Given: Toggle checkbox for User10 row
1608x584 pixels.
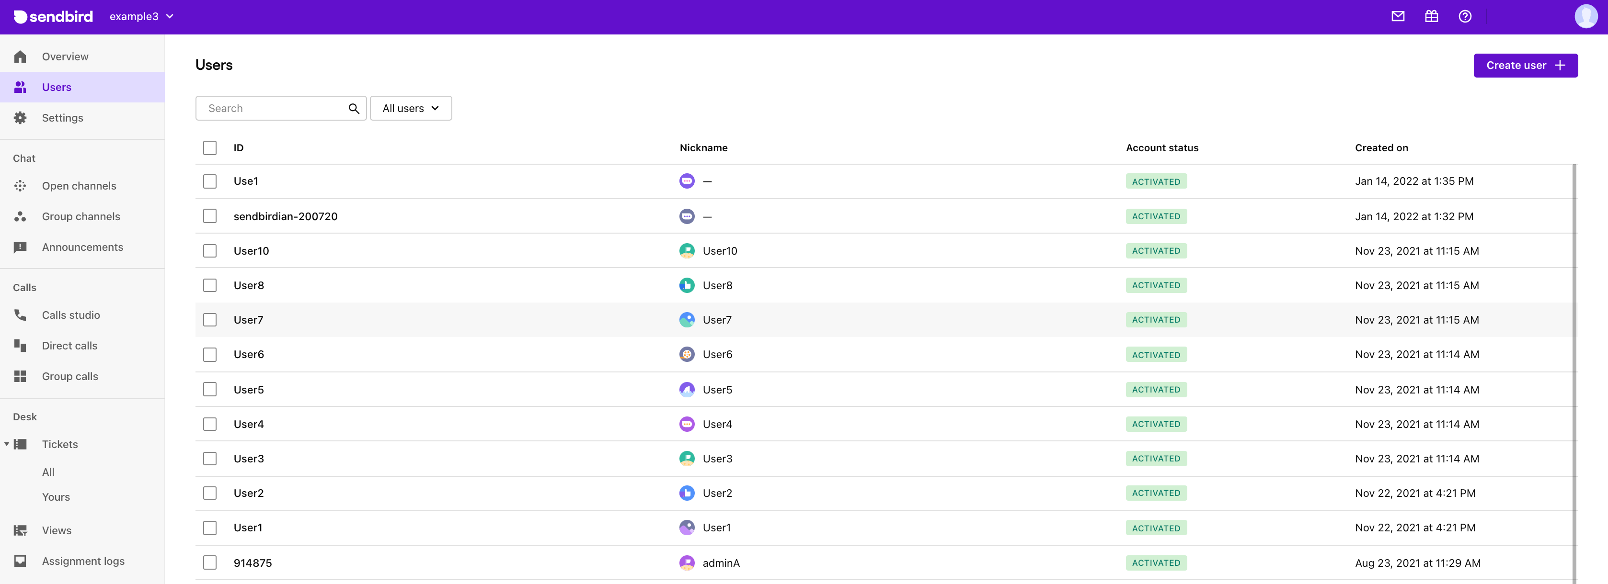Looking at the screenshot, I should [209, 250].
